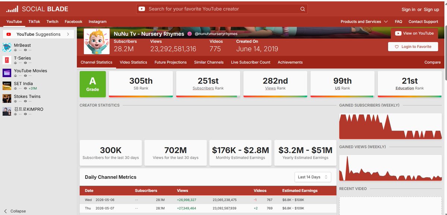Click the Compare link
Viewport: 447px width, 215px height.
432,62
